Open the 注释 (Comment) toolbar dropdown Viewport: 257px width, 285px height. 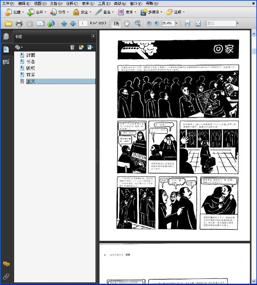pos(175,12)
